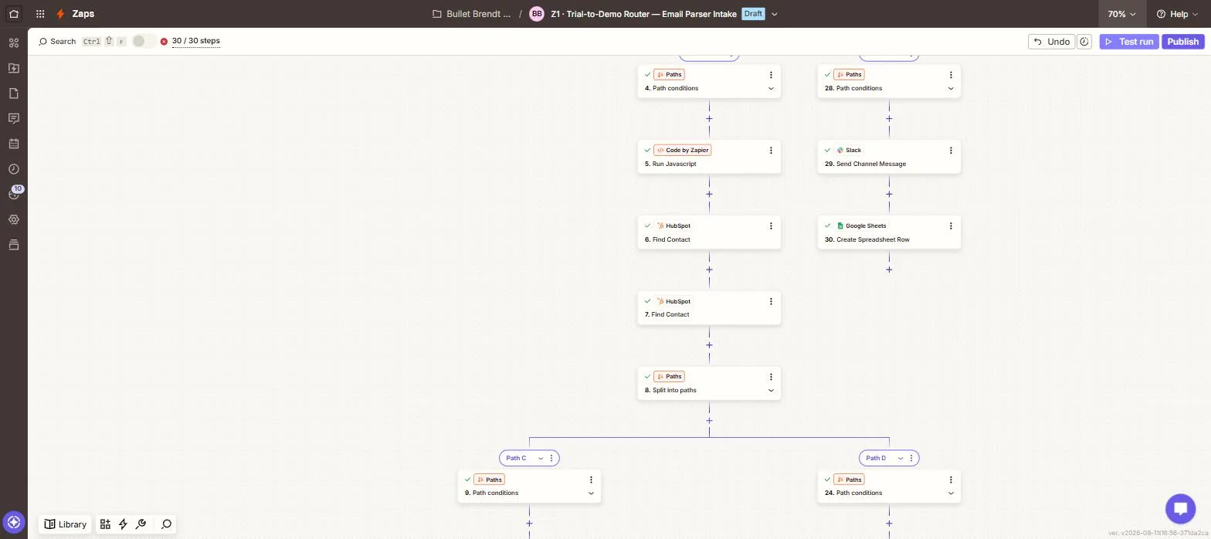
Task: Open the chat bubble icon in left sidebar
Action: (x=14, y=118)
